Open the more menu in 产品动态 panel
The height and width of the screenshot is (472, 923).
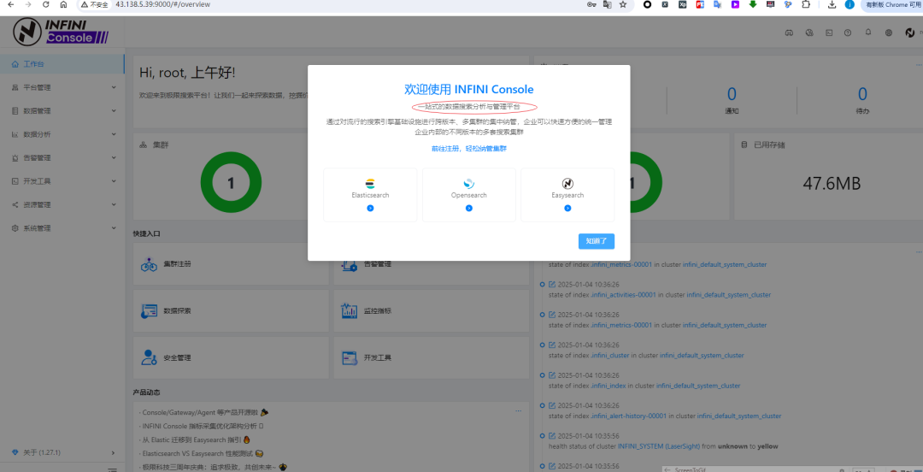point(519,410)
